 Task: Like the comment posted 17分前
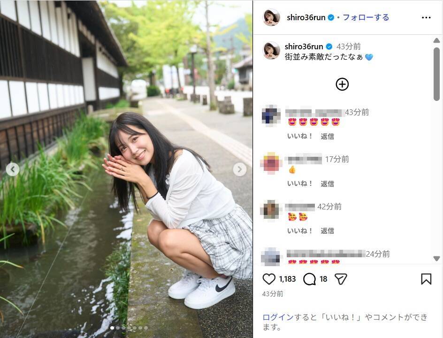(x=300, y=184)
